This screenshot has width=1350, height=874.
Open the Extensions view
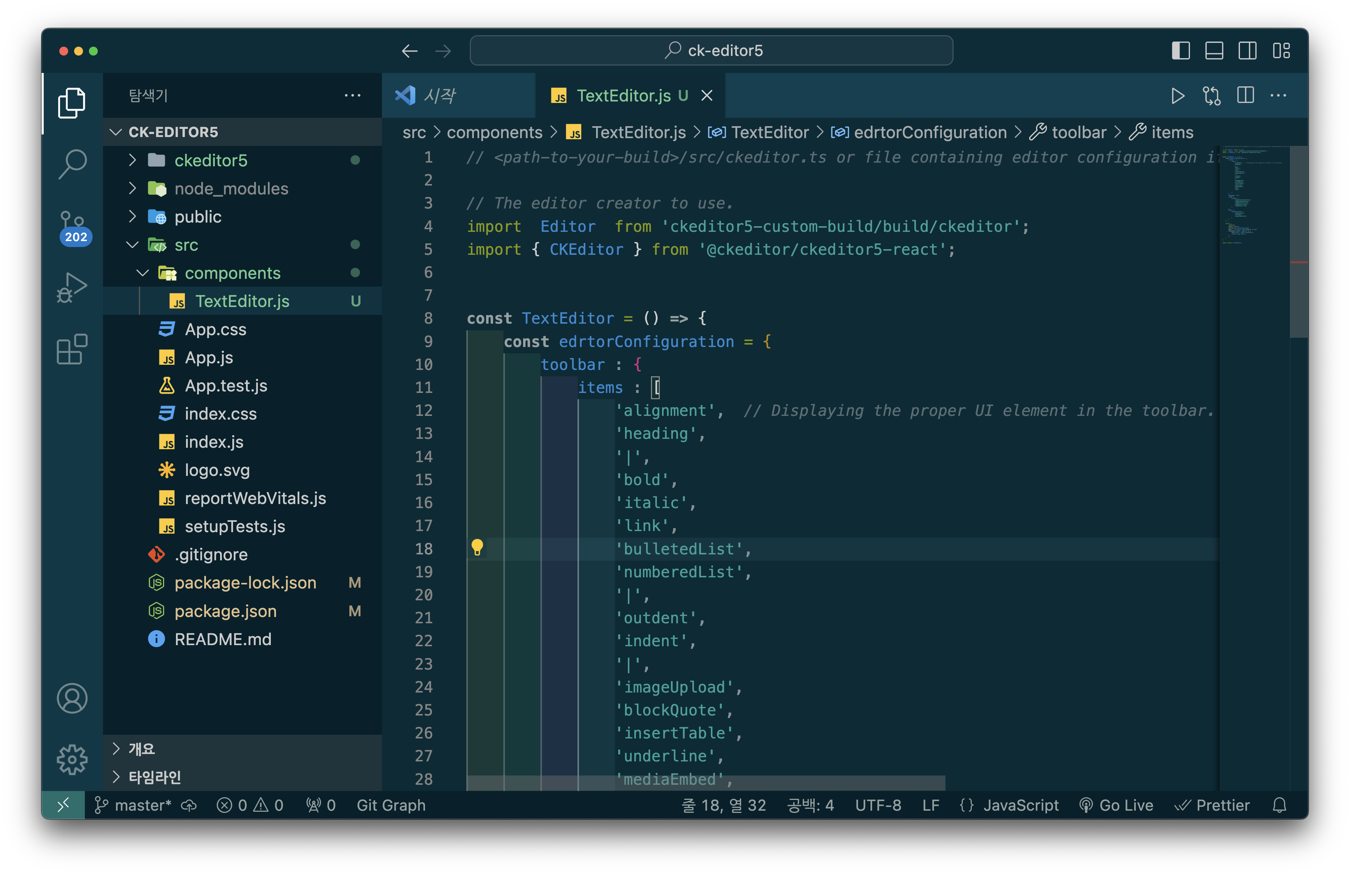coord(72,349)
